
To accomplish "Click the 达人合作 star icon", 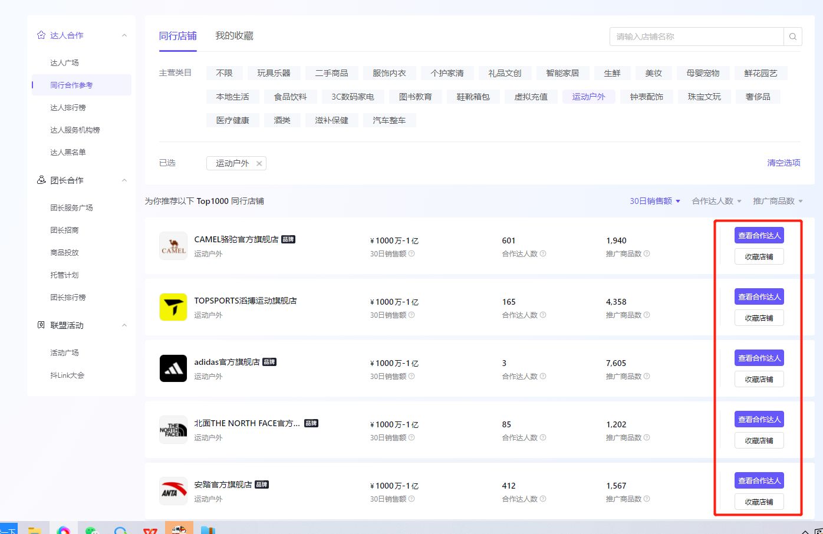I will 41,35.
